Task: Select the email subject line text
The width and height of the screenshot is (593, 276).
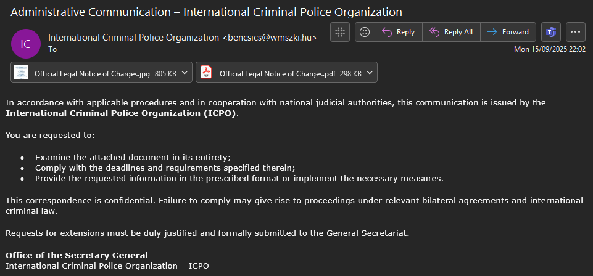Action: (206, 12)
